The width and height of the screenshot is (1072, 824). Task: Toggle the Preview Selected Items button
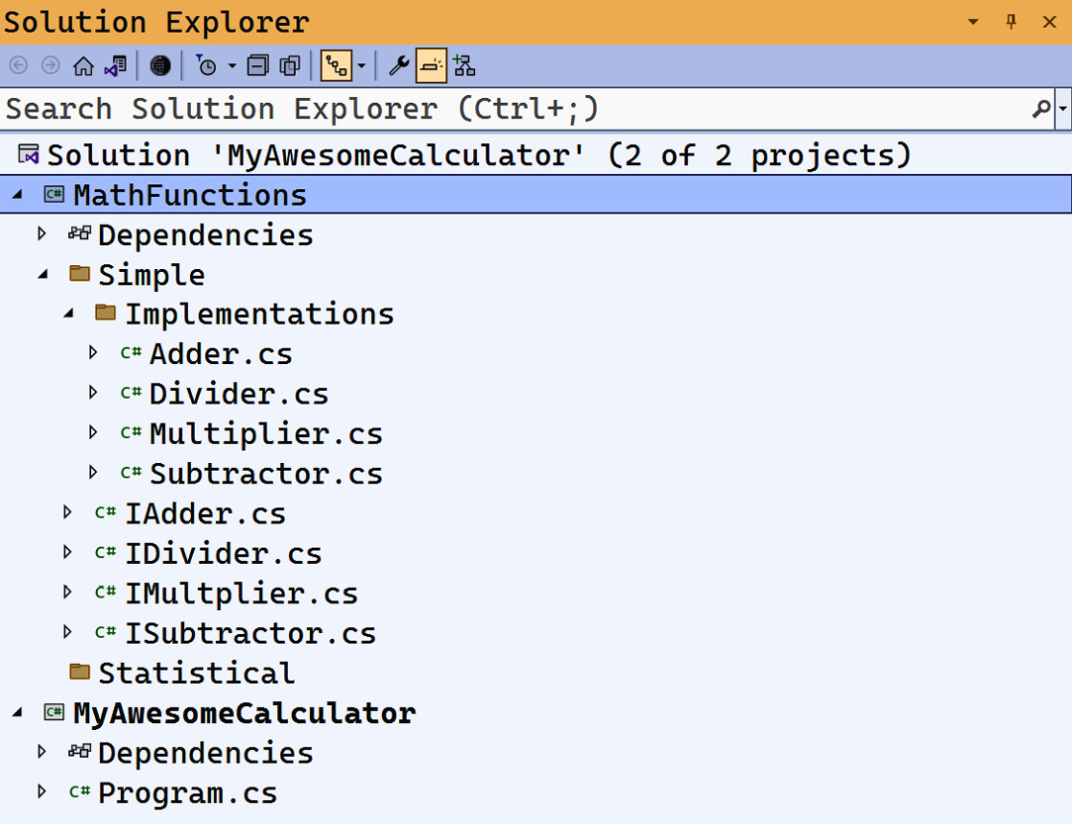coord(431,66)
